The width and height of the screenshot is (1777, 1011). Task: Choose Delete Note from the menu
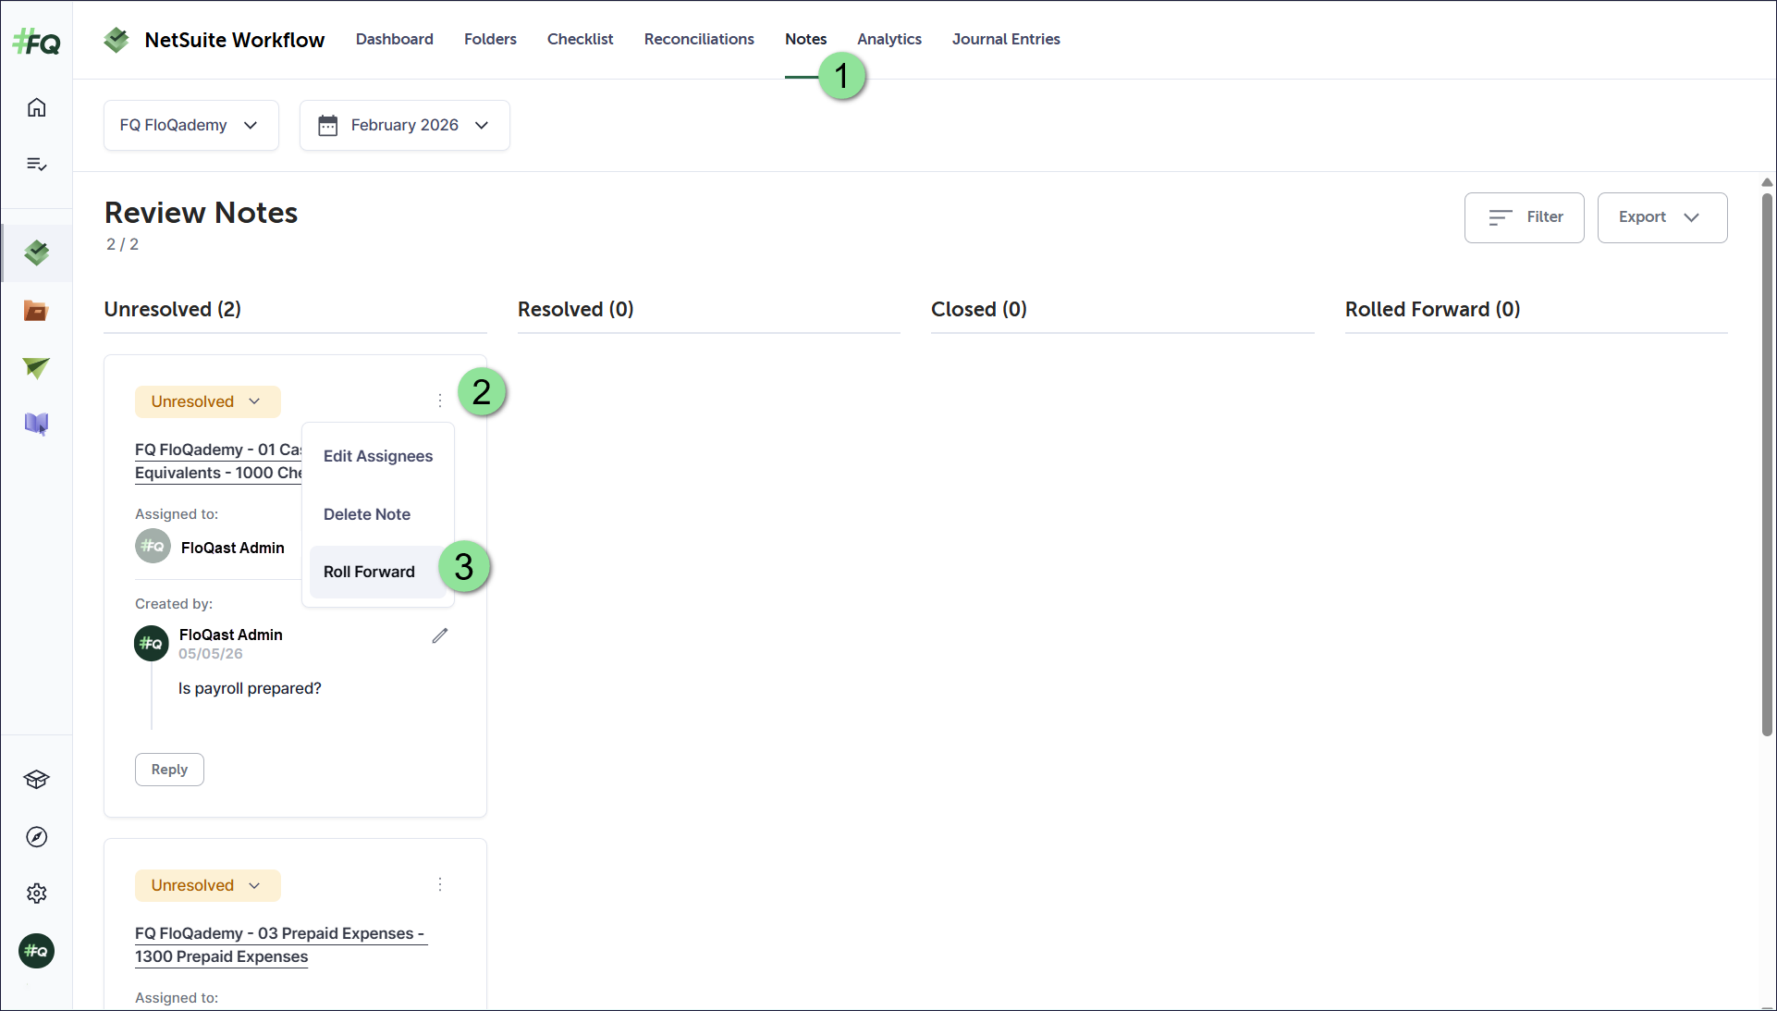(378, 514)
